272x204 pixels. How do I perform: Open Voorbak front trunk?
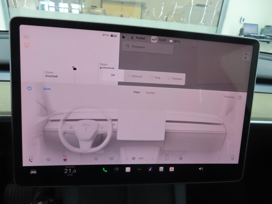point(51,74)
